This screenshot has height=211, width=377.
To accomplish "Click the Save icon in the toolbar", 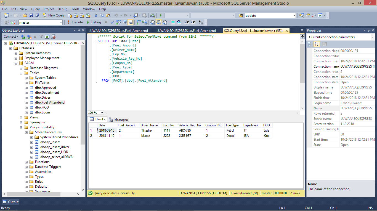I will coord(31,15).
